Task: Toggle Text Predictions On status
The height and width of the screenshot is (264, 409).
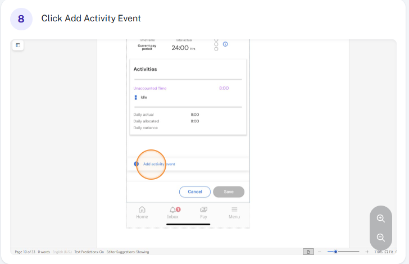Action: tap(89, 252)
